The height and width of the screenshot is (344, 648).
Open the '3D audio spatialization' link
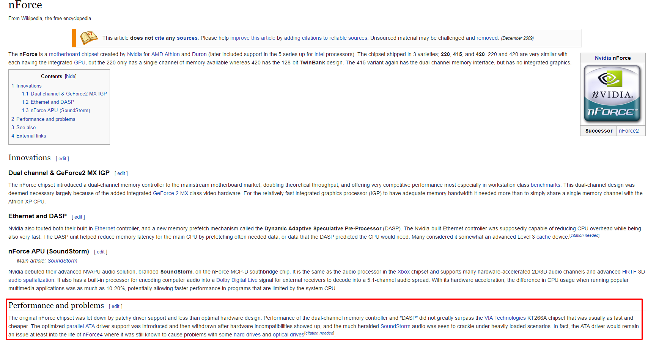[x=31, y=280]
